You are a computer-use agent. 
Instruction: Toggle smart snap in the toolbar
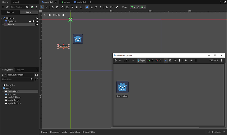92,7
